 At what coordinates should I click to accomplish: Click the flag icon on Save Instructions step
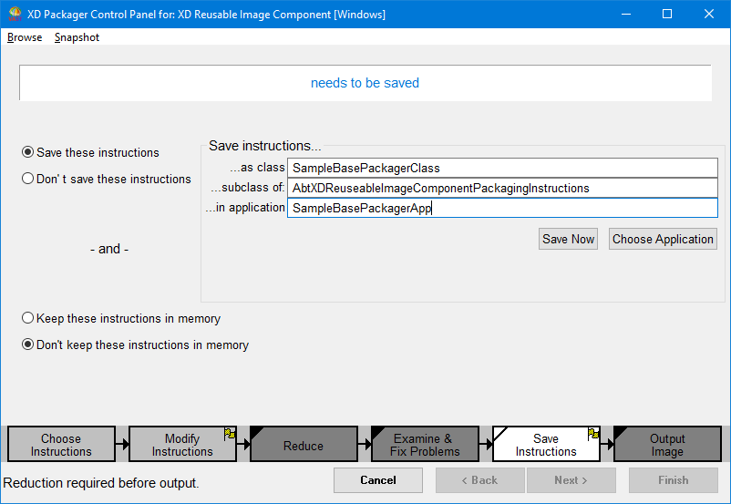(x=593, y=434)
